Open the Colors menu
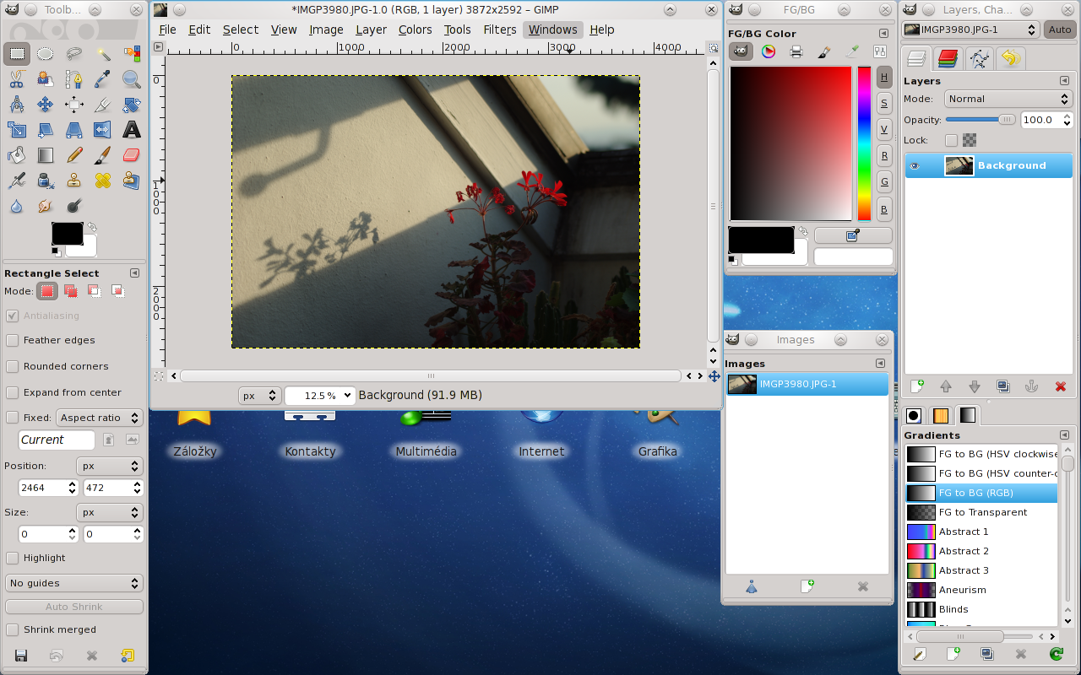1081x675 pixels. [x=415, y=30]
